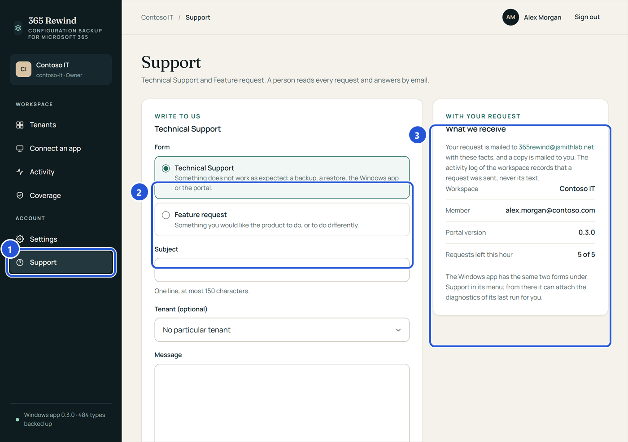This screenshot has width=628, height=442.
Task: Click the 365rewind@jsmithlab.net email link
Action: [556, 147]
